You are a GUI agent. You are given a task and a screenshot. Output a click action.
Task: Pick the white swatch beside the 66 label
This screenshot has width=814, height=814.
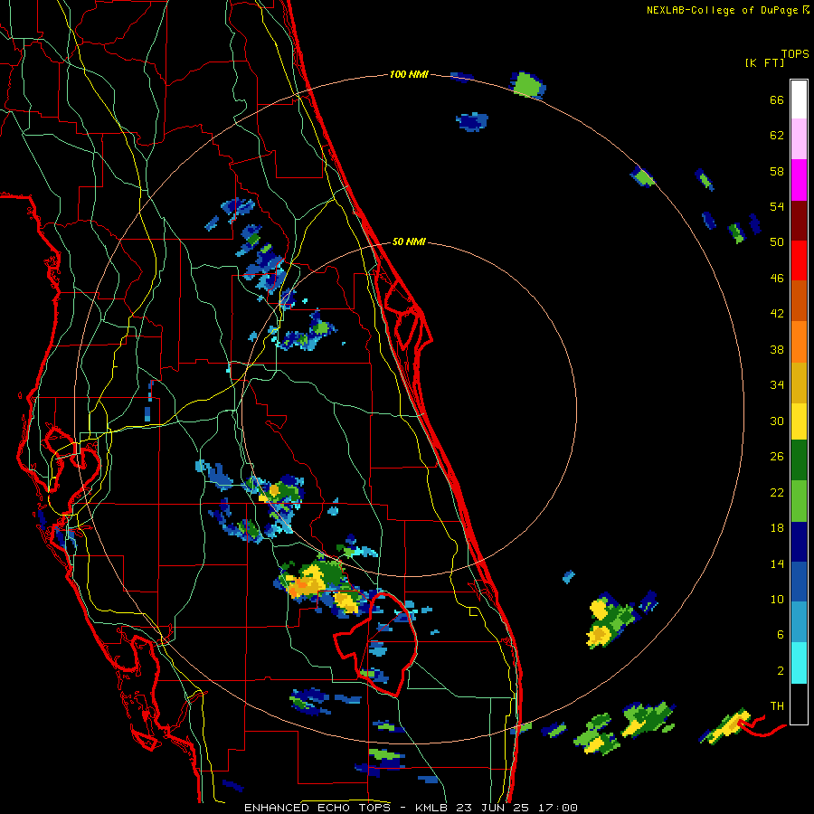[799, 99]
